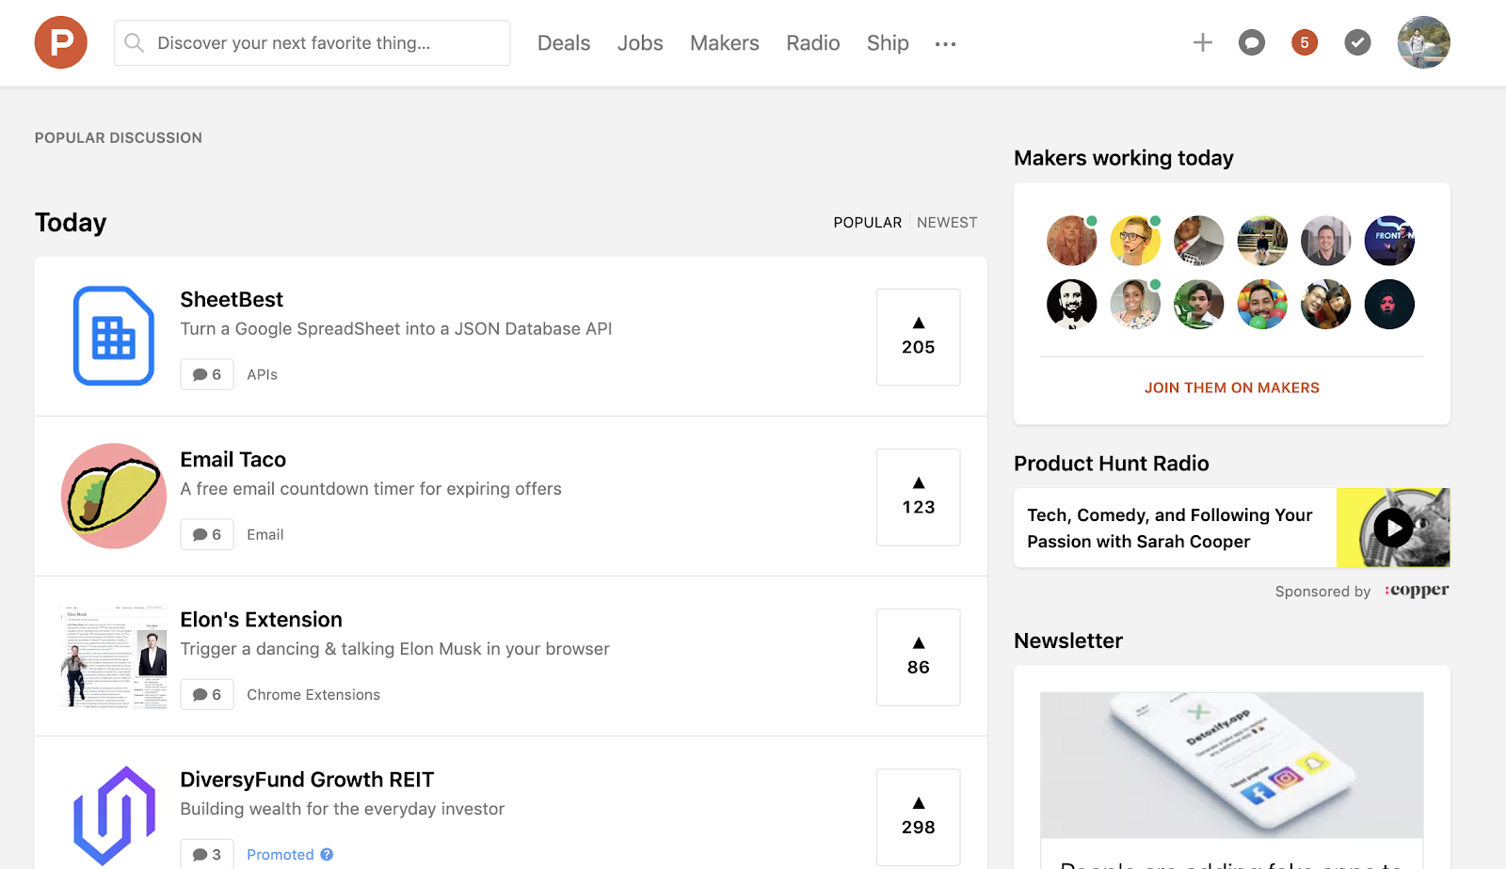This screenshot has width=1506, height=869.
Task: Open the DiversyFund logo
Action: (114, 815)
